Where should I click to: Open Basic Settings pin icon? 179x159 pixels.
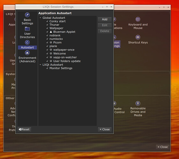click(x=27, y=15)
